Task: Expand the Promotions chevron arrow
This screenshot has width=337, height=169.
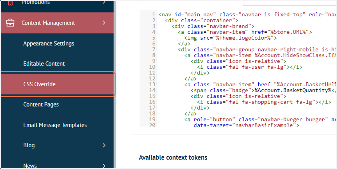Action: point(104,2)
